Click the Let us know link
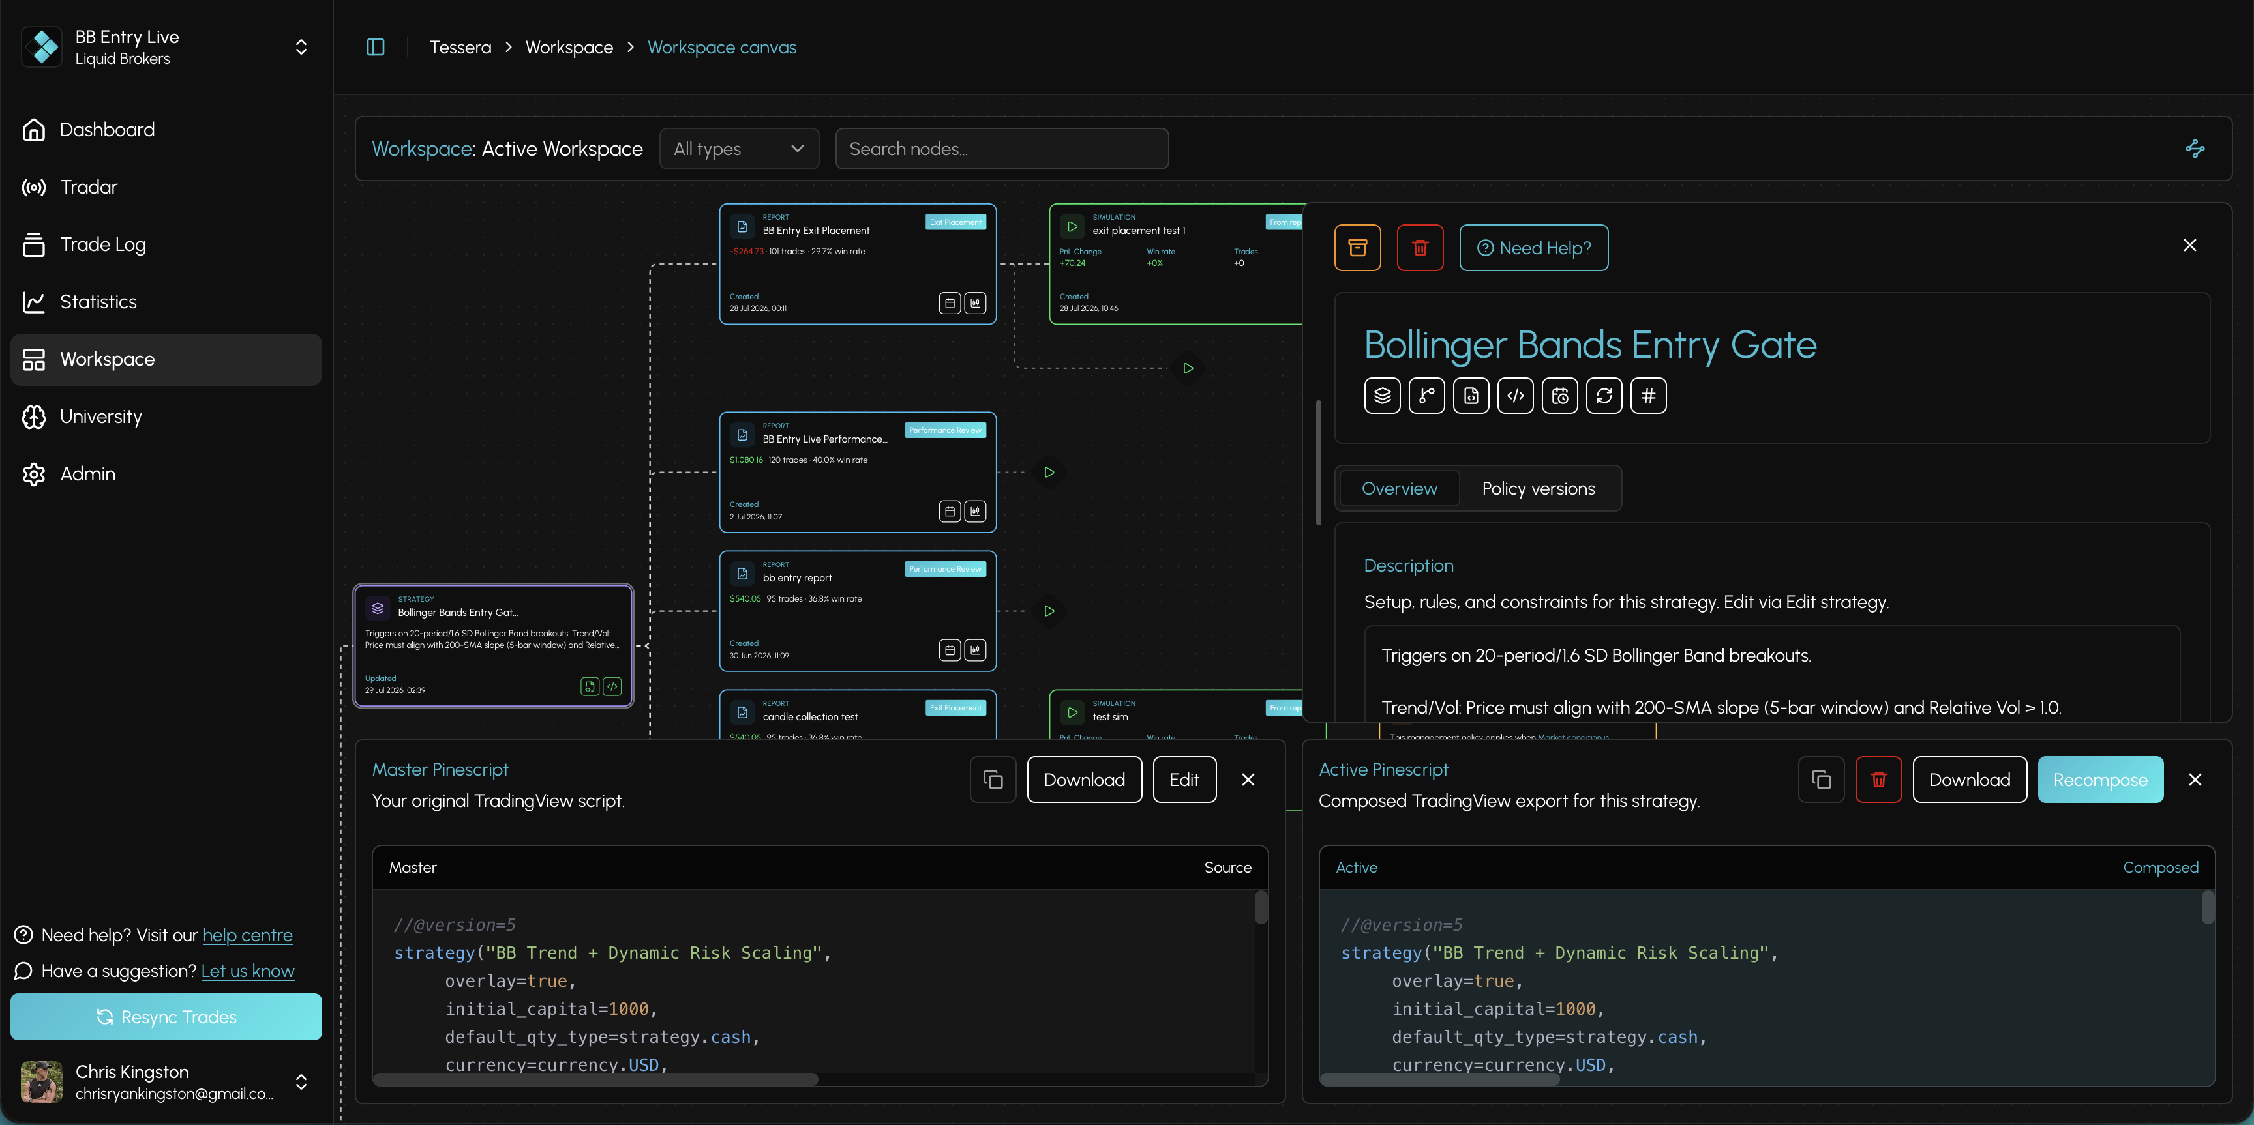 pyautogui.click(x=248, y=971)
